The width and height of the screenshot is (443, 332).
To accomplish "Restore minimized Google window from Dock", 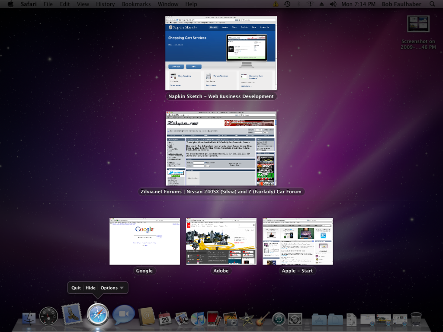I will (x=368, y=320).
